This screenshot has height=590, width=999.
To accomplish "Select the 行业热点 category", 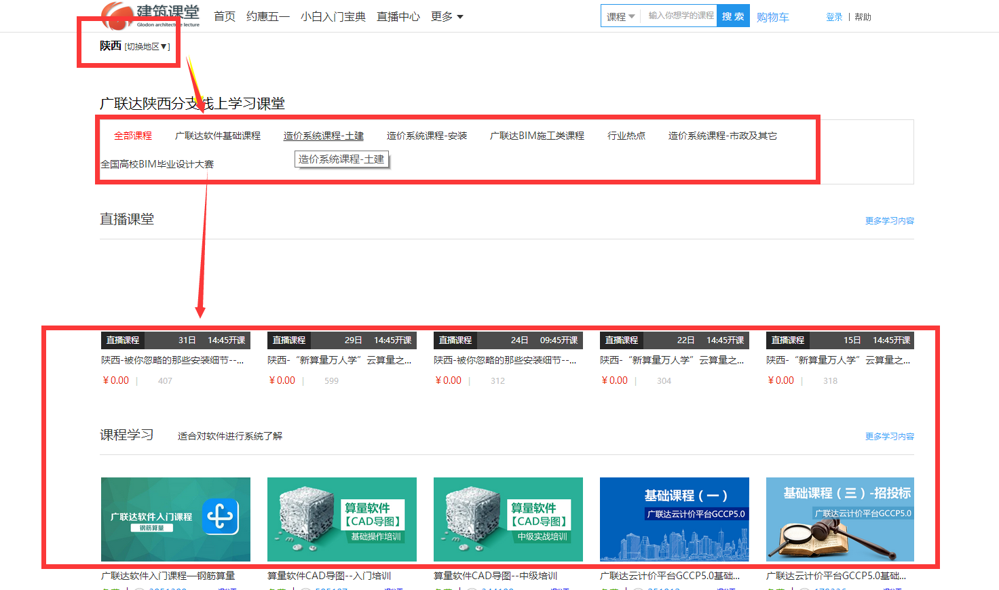I will pos(626,136).
